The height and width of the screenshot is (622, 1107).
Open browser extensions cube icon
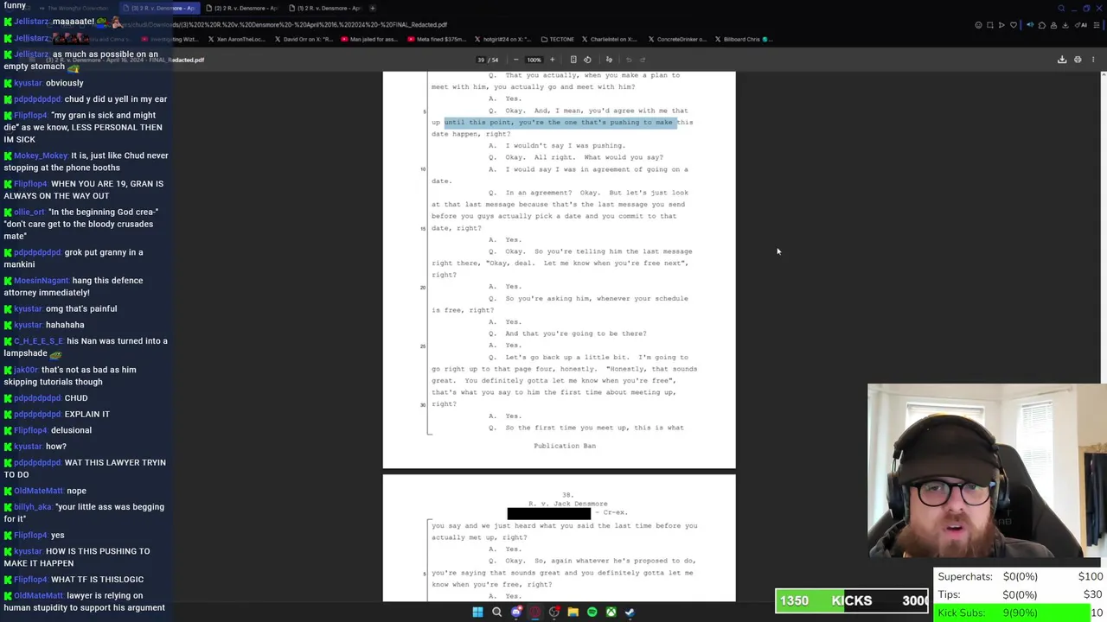coord(1042,25)
